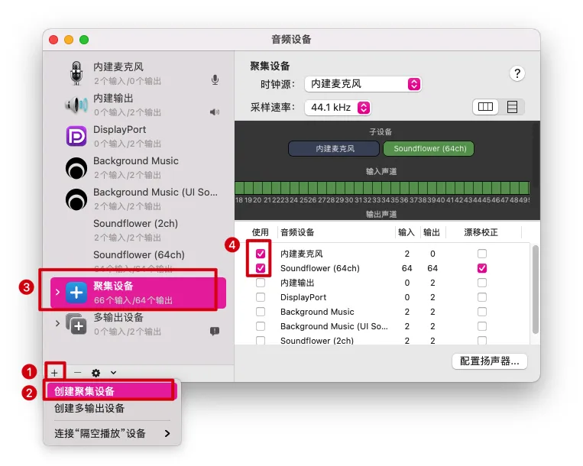Open the 时钟源 dropdown
The image size is (583, 466).
363,84
